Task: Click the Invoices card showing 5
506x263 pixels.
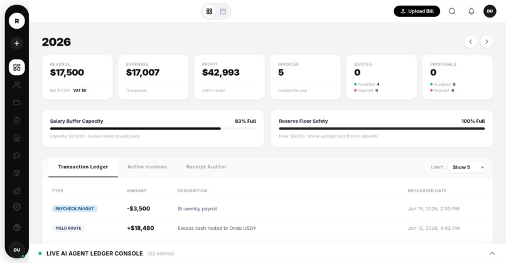Action: tap(305, 77)
